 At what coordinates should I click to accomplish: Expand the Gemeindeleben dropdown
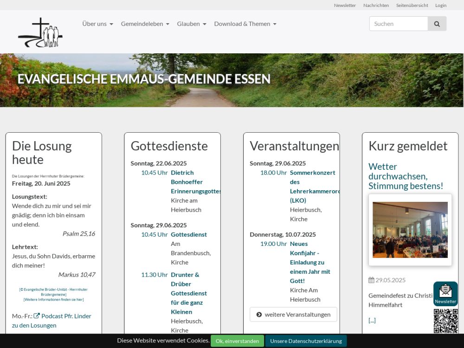click(x=145, y=24)
